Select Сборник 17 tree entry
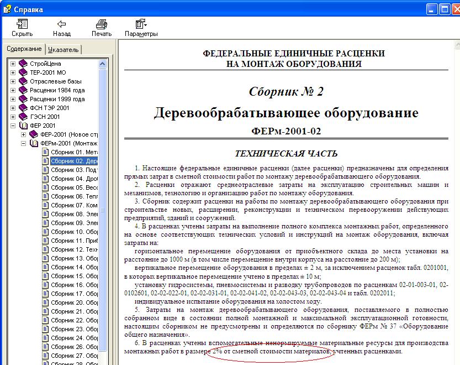 pos(74,293)
